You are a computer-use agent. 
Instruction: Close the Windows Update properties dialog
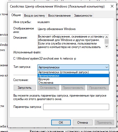coord(112,6)
